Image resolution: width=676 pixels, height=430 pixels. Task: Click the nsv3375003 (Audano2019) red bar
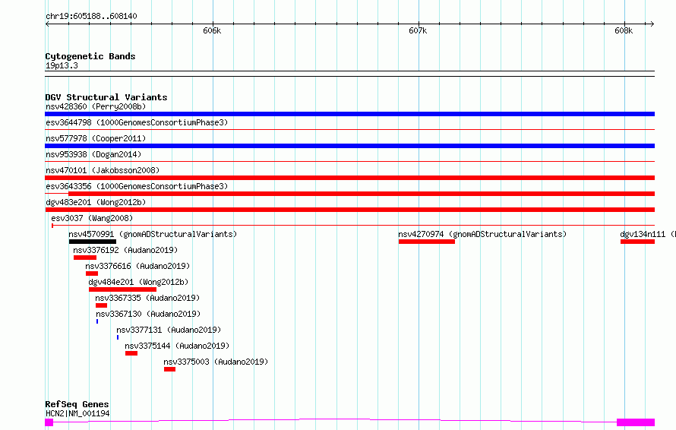pos(169,369)
